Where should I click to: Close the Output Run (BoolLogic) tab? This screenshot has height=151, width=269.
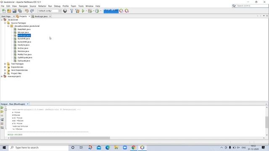pyautogui.click(x=28, y=104)
